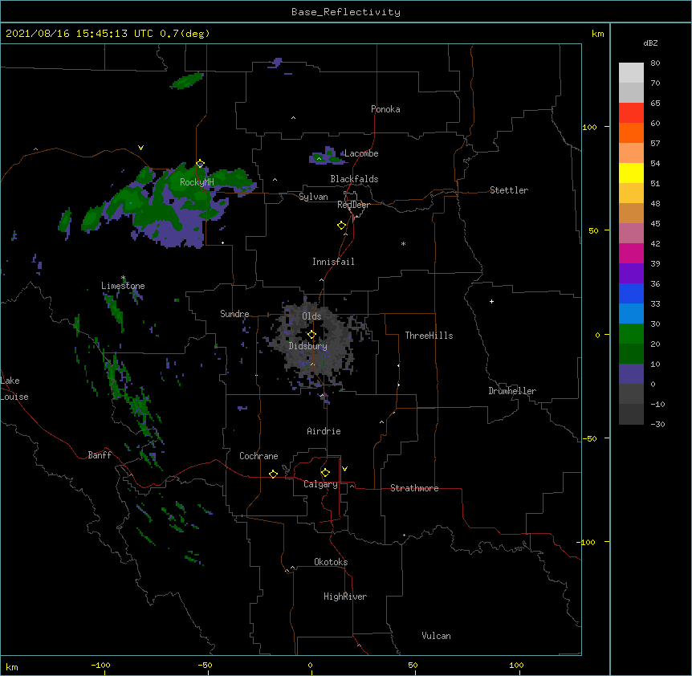This screenshot has height=676, width=692.
Task: Click the Okotoks label
Action: 331,562
